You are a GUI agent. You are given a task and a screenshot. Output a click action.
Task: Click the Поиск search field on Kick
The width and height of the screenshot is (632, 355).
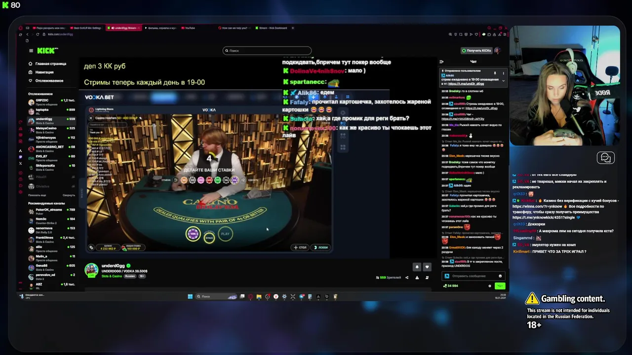pos(267,50)
